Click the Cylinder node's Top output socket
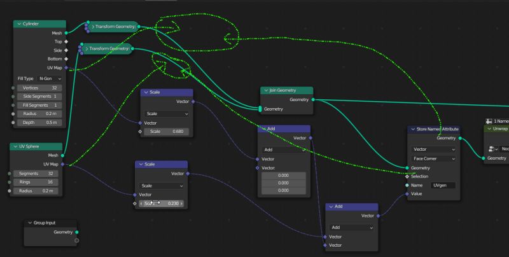This screenshot has width=509, height=257. 66,41
